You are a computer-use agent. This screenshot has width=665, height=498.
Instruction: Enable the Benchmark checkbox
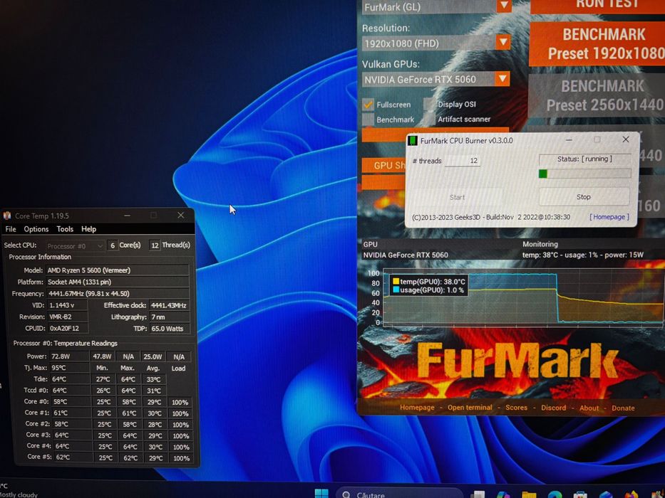[x=368, y=120]
